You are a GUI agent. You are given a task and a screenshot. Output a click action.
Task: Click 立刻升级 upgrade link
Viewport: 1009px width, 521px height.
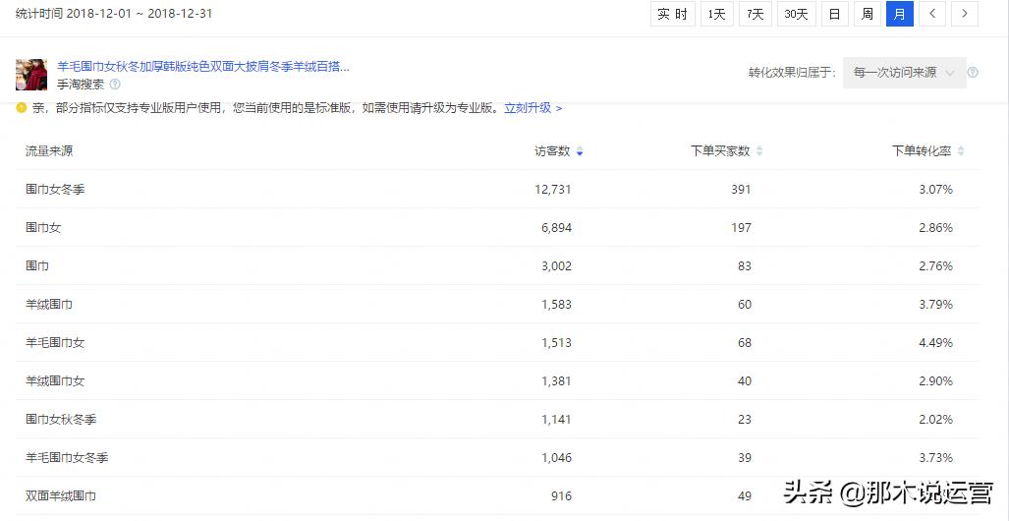(533, 107)
